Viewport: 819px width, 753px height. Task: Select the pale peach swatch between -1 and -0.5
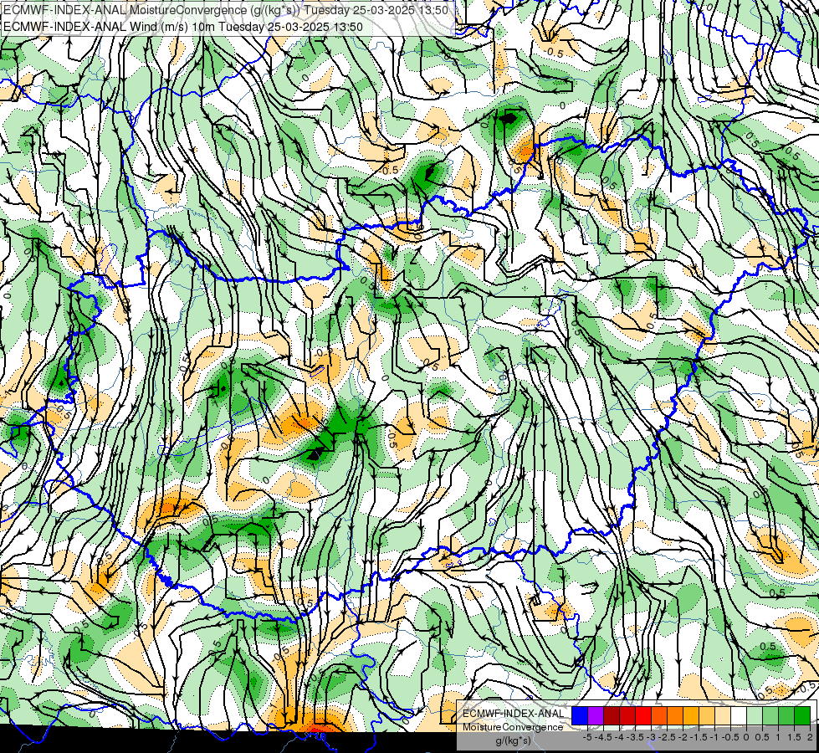pos(723,715)
